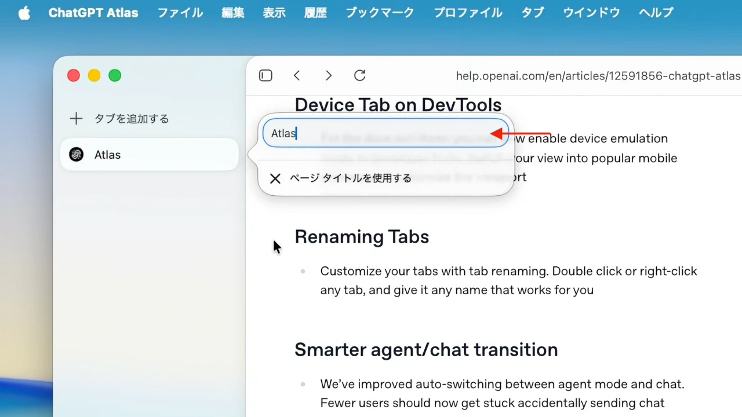Toggle the sidebar panel icon
This screenshot has height=417, width=742.
coord(265,75)
